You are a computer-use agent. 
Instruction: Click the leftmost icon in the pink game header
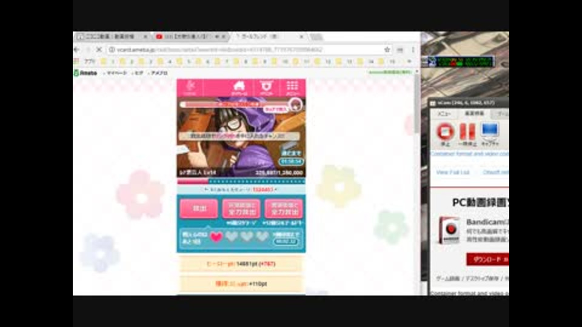pyautogui.click(x=190, y=88)
